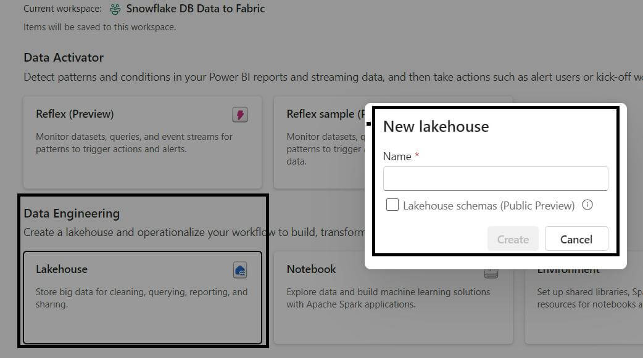This screenshot has width=643, height=358.
Task: Click the Reflex (Preview) lightning icon
Action: 240,115
